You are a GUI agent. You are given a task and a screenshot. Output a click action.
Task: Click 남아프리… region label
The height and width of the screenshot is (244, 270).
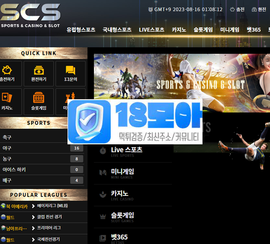[17, 229]
